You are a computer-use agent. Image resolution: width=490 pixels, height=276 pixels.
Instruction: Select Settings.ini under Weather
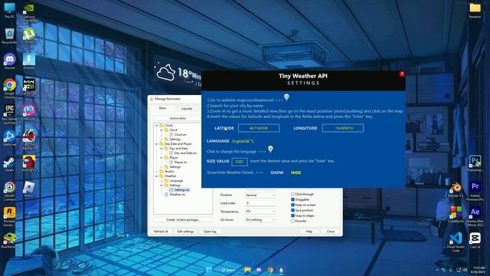pyautogui.click(x=182, y=190)
